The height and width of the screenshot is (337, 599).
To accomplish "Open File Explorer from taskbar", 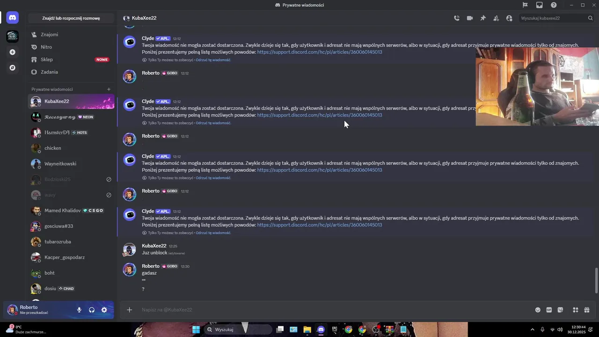I will 307,330.
